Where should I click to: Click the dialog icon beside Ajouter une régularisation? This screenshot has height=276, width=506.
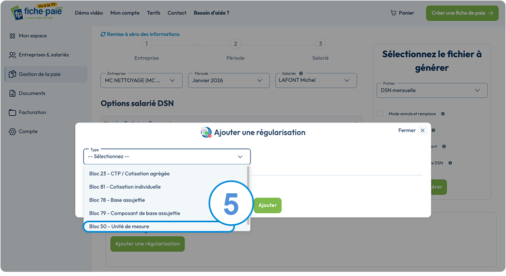point(206,132)
